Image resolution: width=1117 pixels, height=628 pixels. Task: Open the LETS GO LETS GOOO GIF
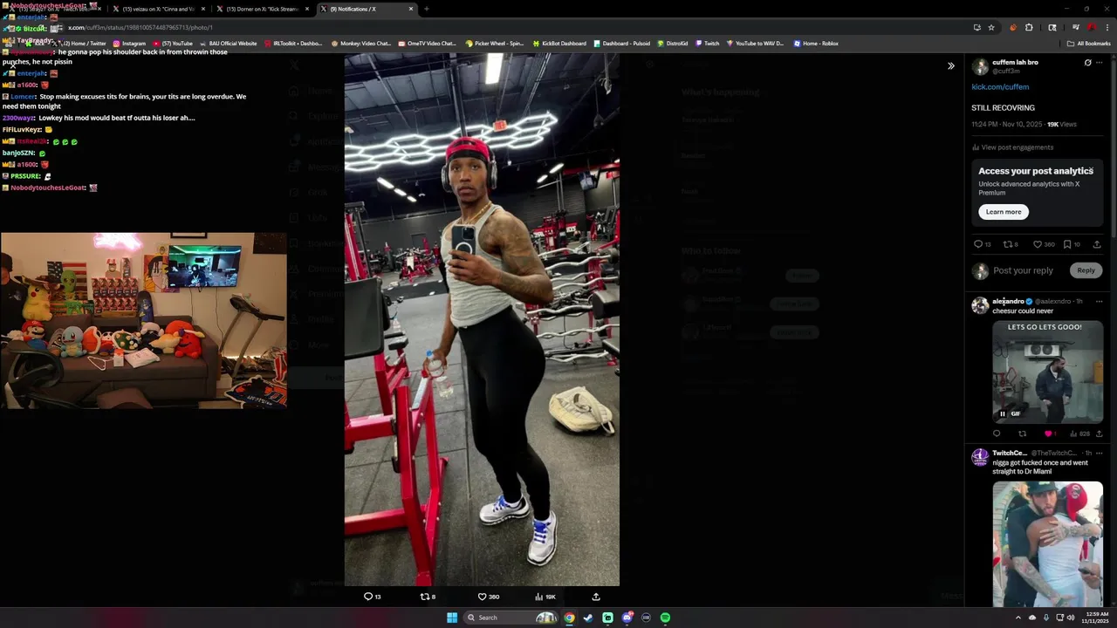click(1047, 371)
